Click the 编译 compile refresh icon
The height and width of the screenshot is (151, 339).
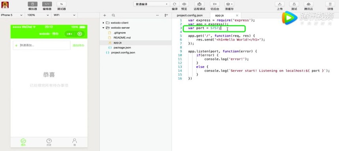coord(175,4)
